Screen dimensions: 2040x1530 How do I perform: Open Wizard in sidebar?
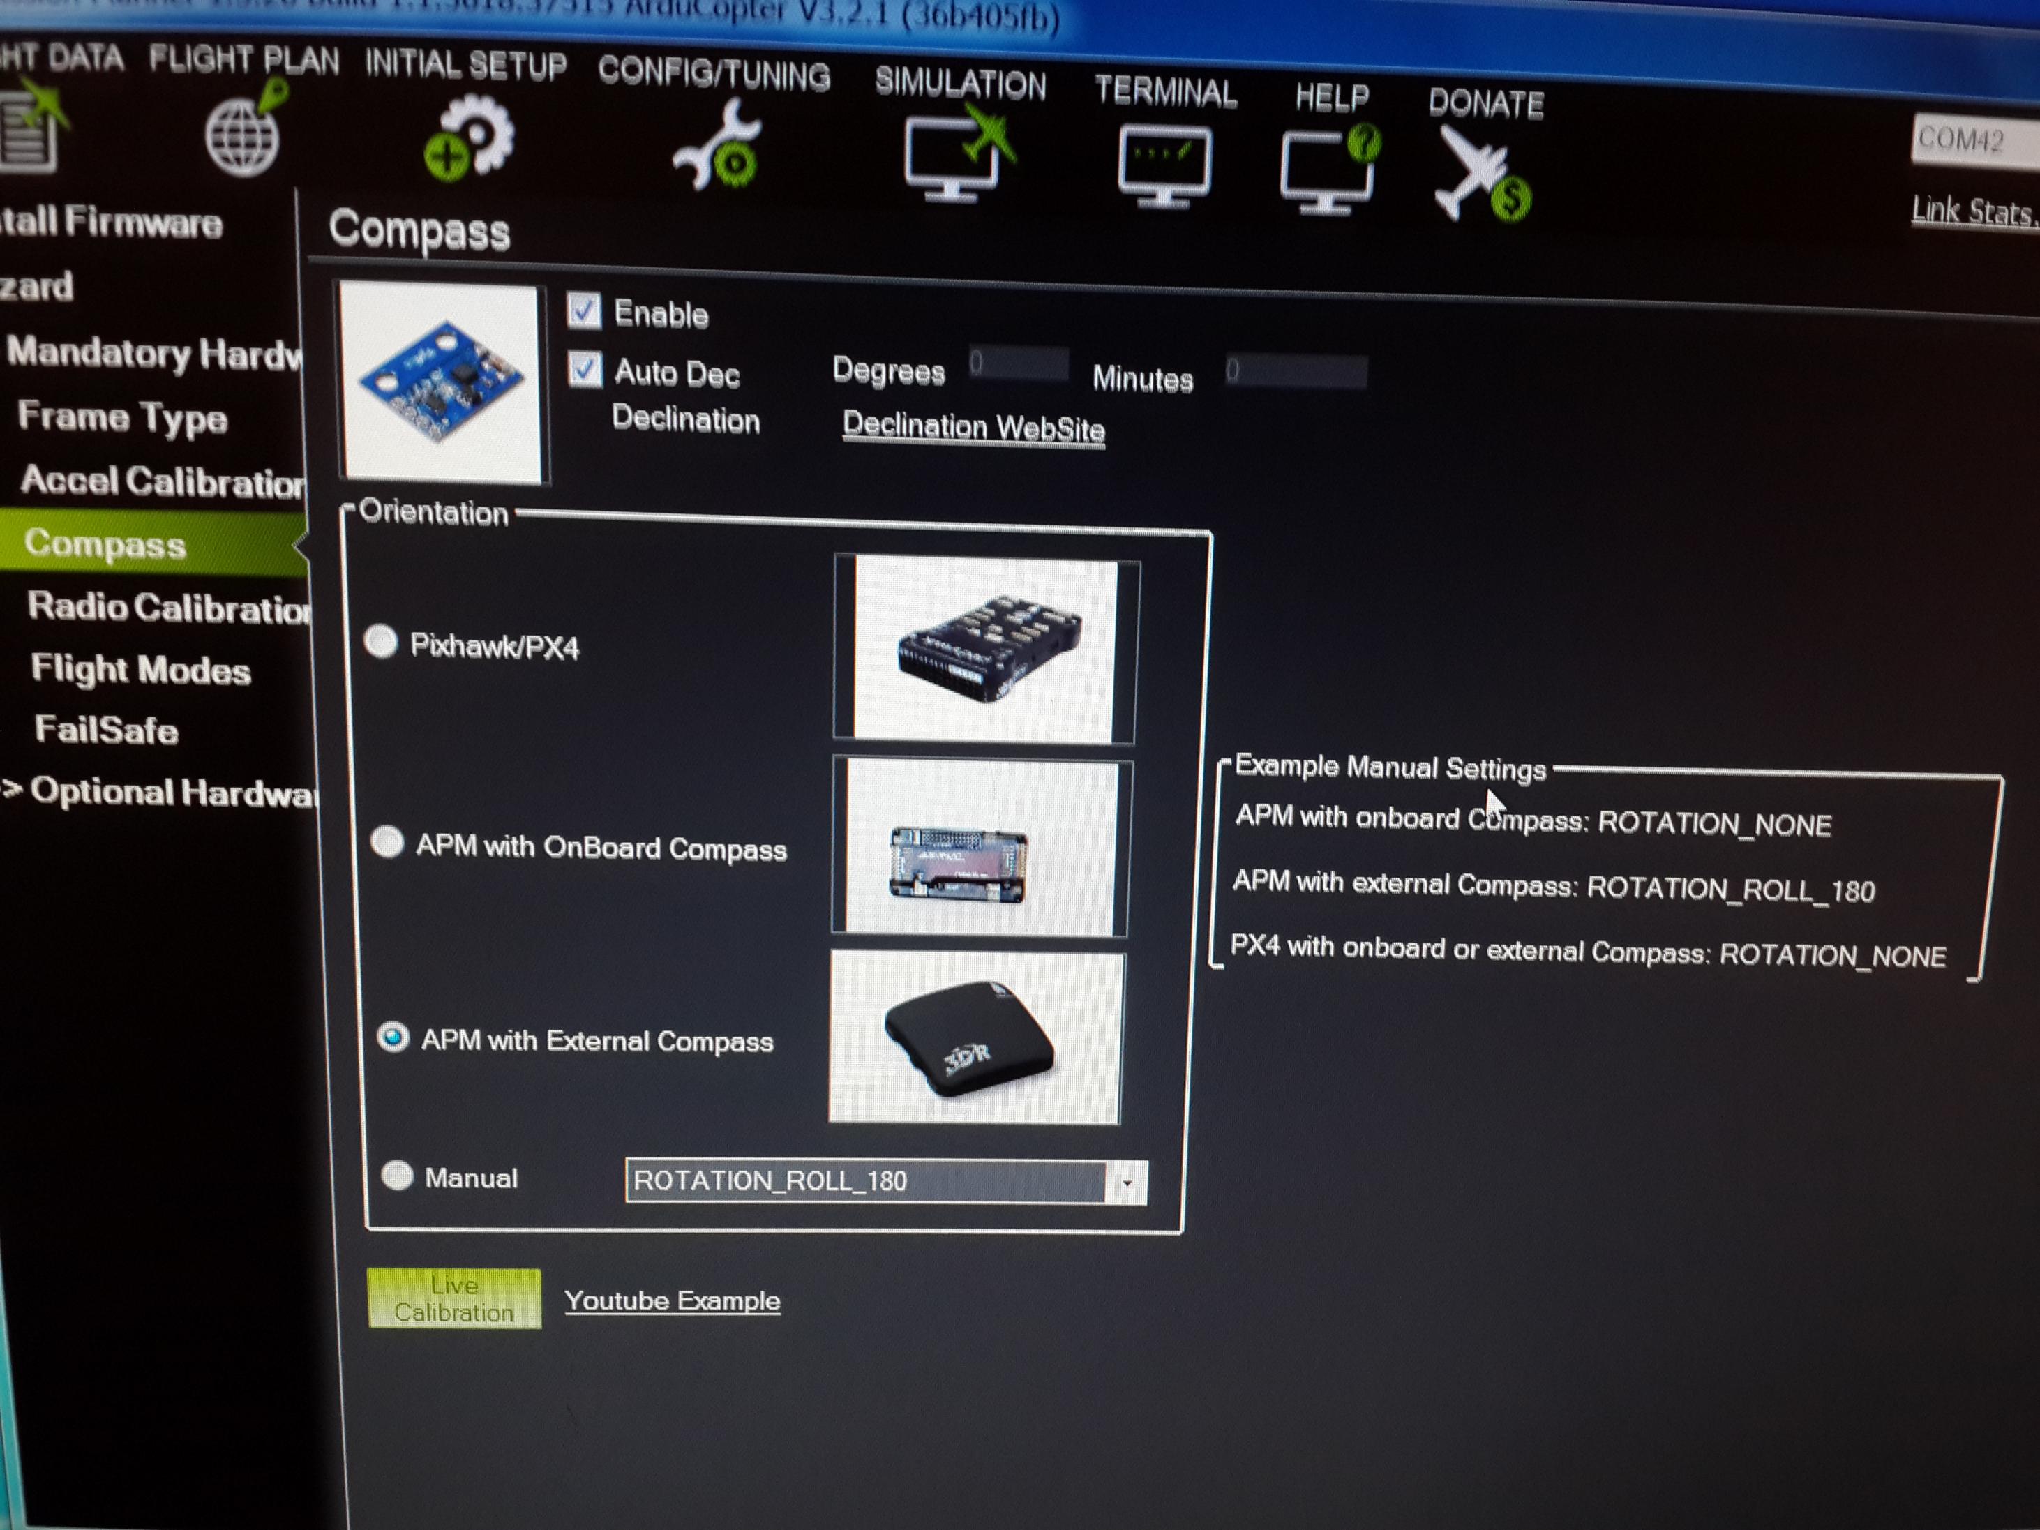click(37, 287)
